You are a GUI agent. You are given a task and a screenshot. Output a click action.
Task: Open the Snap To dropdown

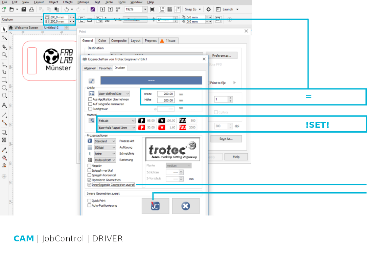[x=193, y=9]
